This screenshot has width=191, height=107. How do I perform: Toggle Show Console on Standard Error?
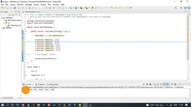168,84
